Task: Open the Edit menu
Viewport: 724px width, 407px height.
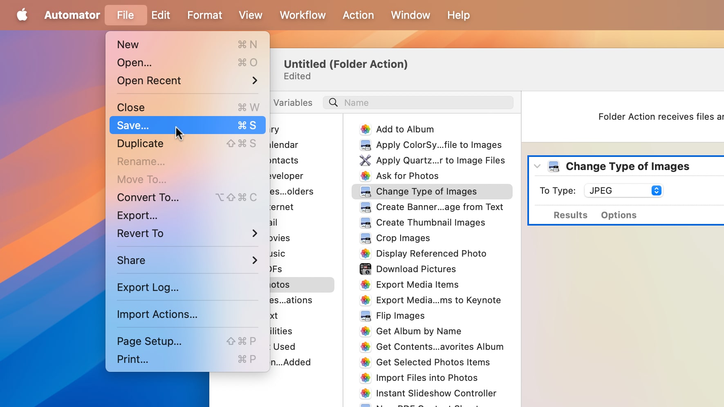Action: pyautogui.click(x=161, y=15)
